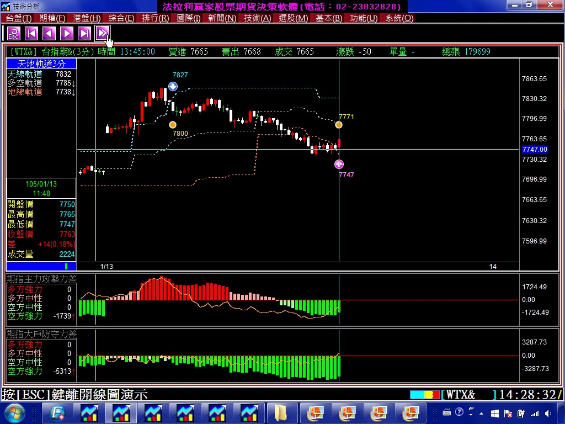The image size is (565, 424).
Task: Step forward one bar with play arrow
Action: (67, 34)
